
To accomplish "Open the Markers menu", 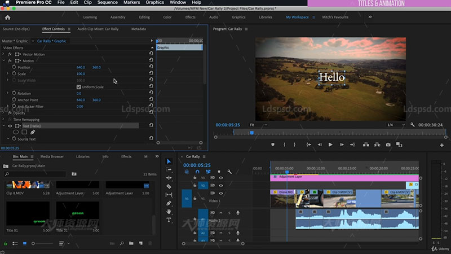I will point(131,2).
